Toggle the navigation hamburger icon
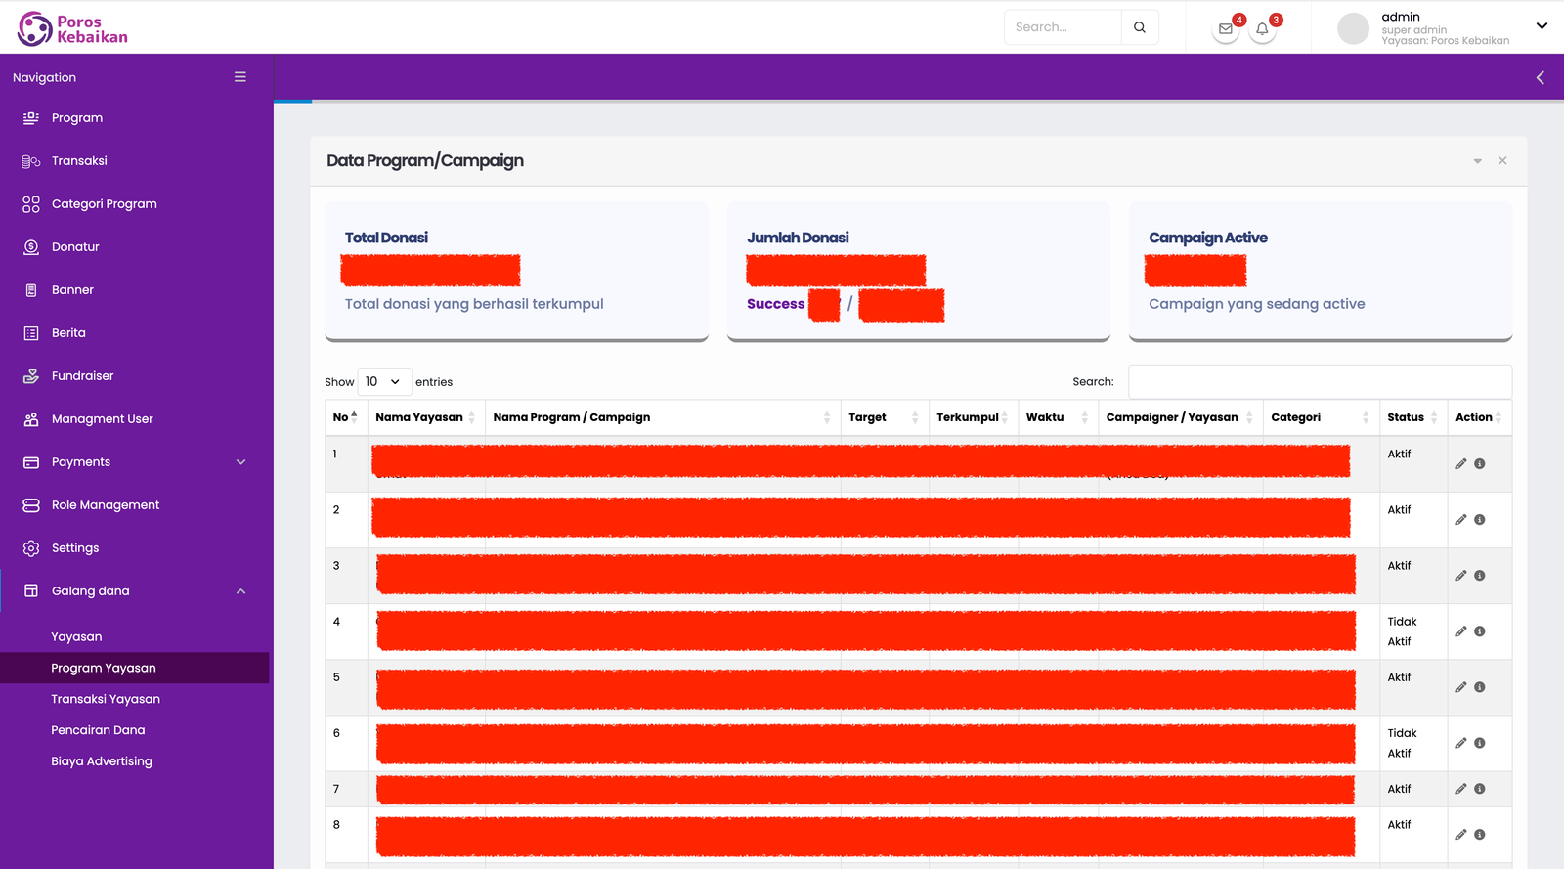Screen dimensions: 1564x869 (x=240, y=77)
